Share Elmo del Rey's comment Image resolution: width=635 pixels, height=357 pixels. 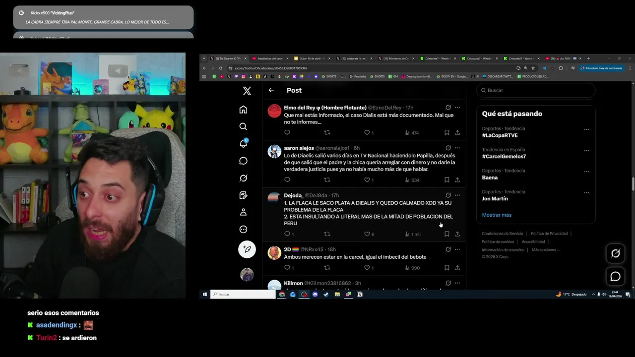(x=457, y=132)
